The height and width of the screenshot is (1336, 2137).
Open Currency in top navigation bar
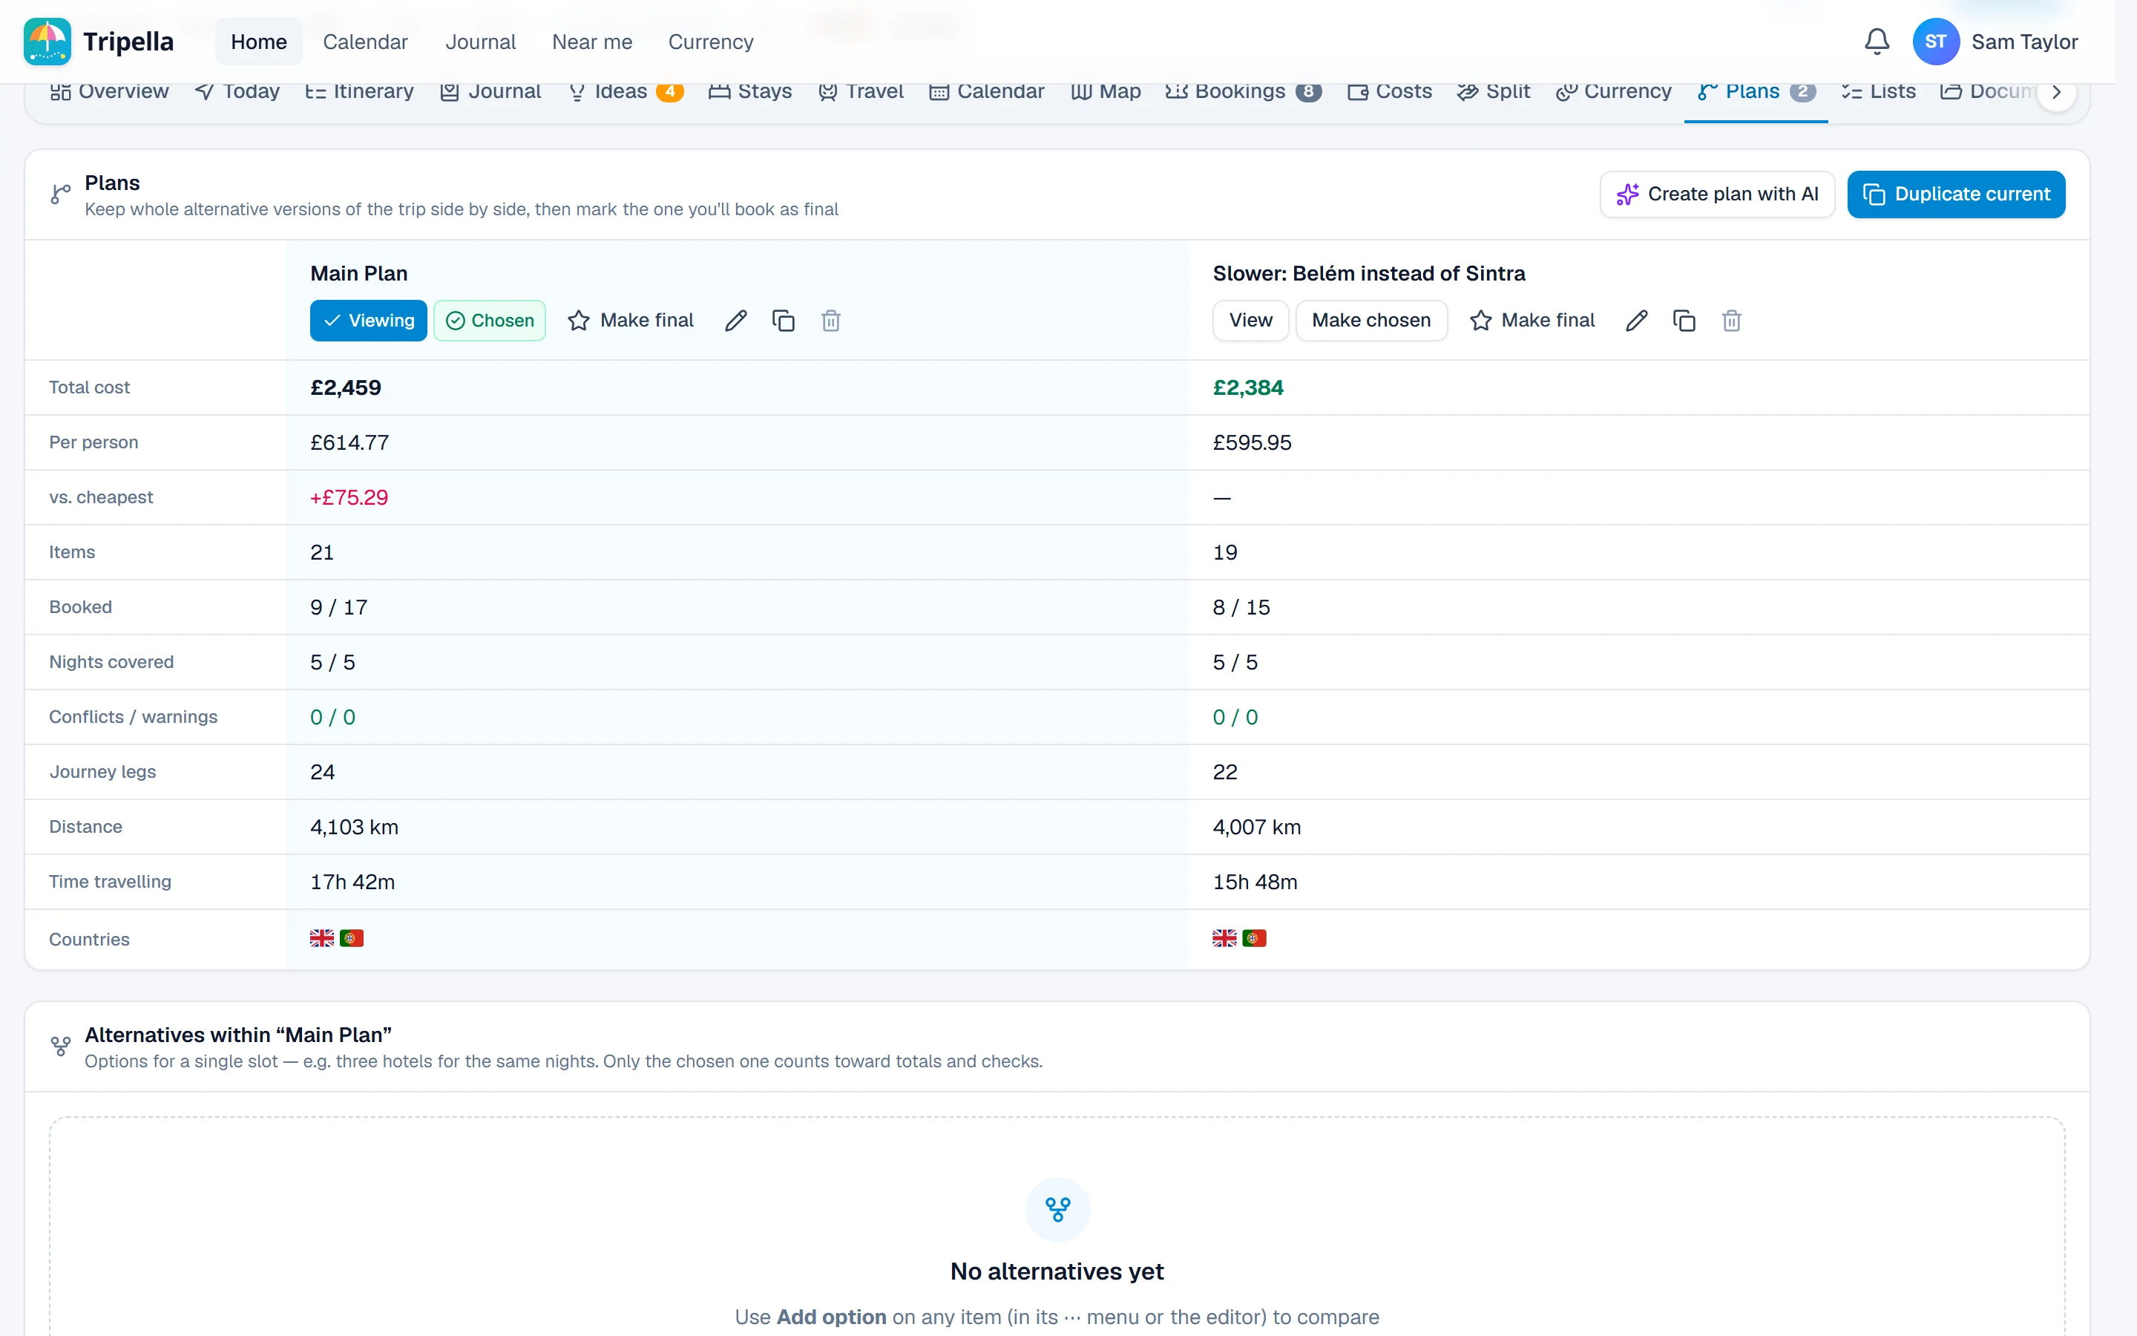click(711, 42)
